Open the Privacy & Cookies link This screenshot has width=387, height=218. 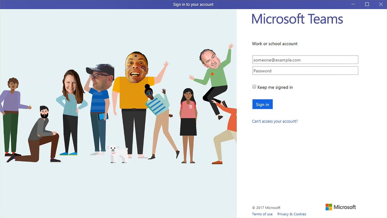coord(292,214)
